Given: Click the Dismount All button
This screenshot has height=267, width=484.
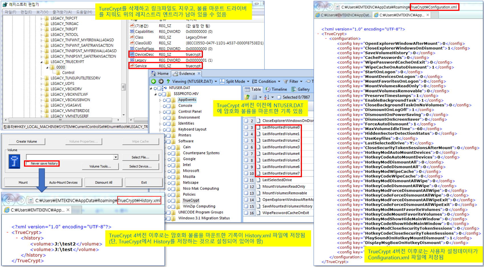Looking at the screenshot, I should coord(104,183).
